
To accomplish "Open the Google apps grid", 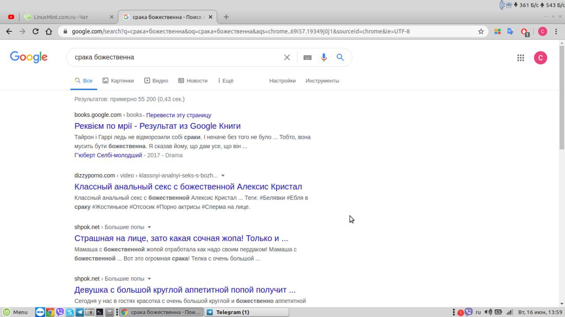I will pyautogui.click(x=520, y=58).
